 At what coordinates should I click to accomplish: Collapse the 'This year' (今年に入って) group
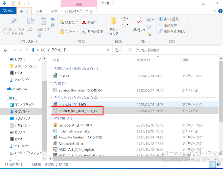click(51, 97)
